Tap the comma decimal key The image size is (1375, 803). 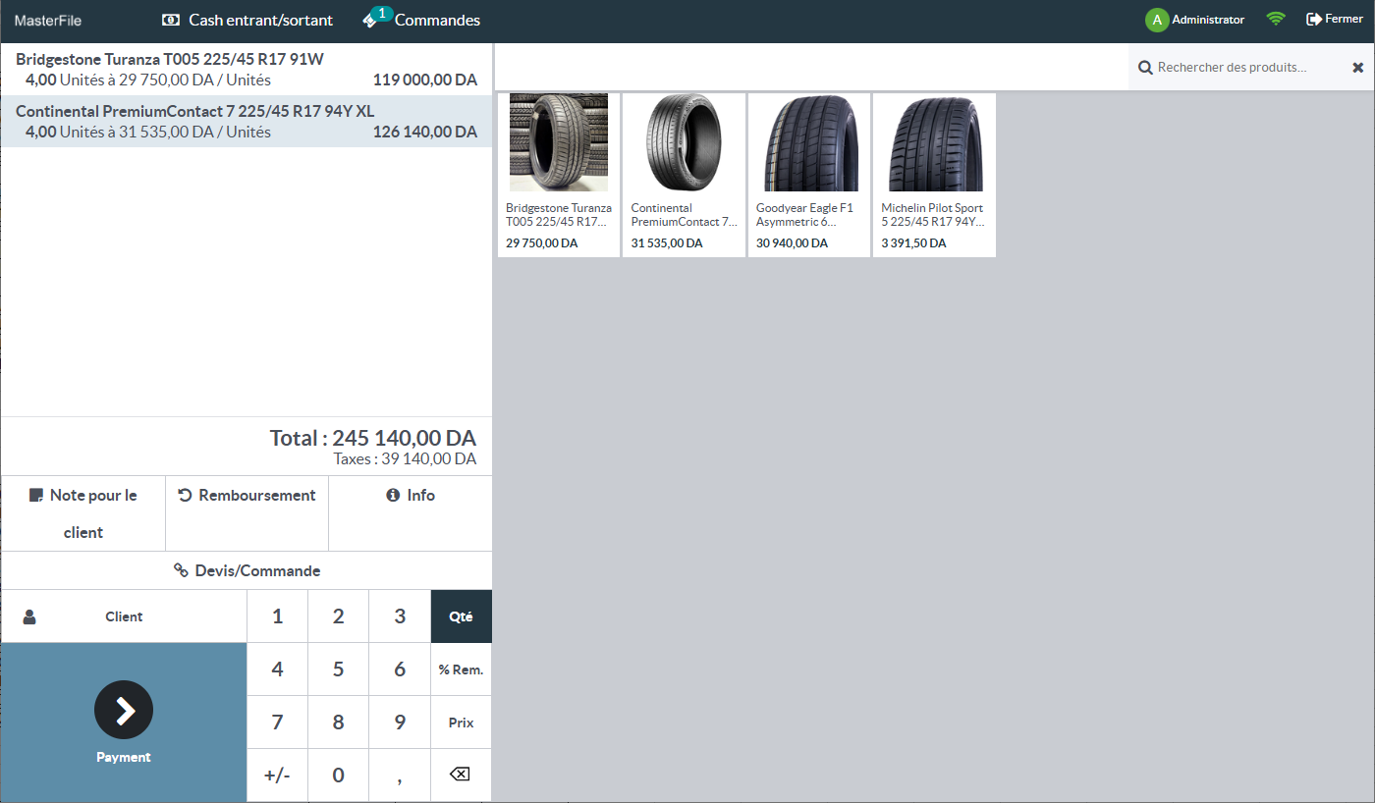(400, 776)
